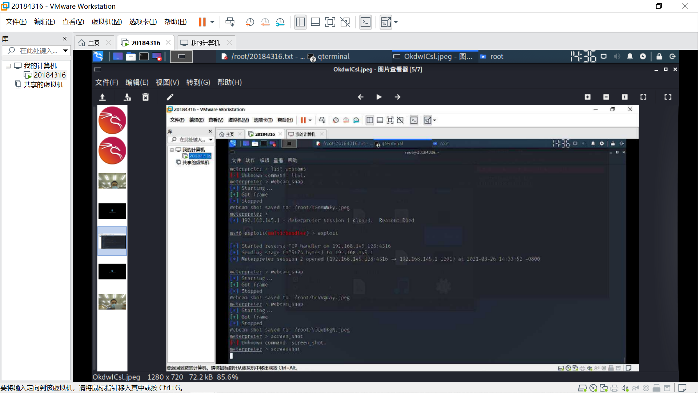Click the console view terminal icon
698x393 pixels.
point(365,22)
